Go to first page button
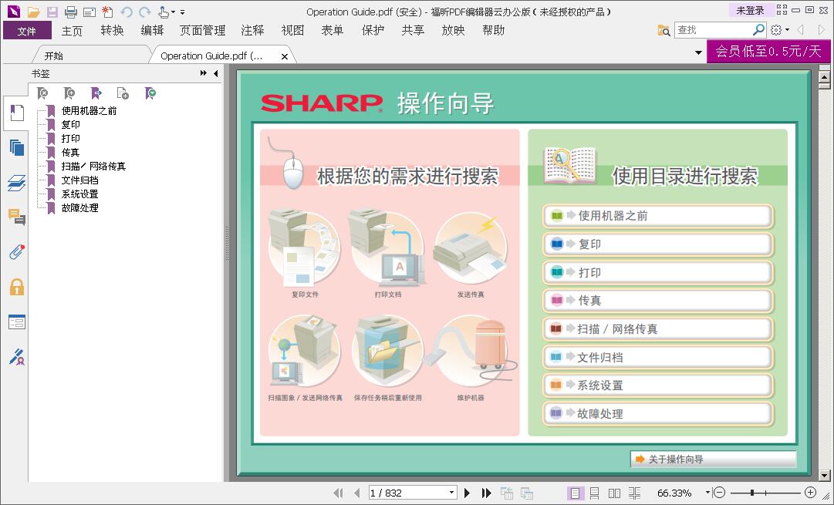834x505 pixels. point(338,493)
